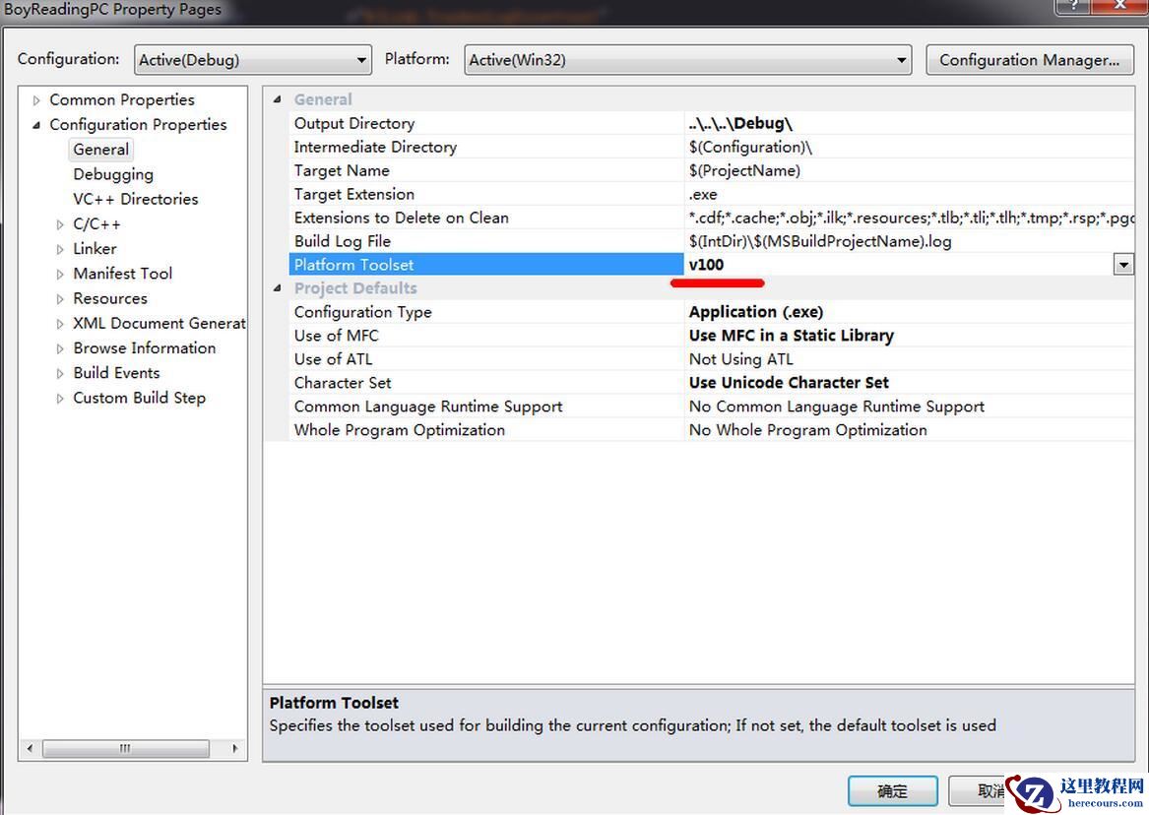Image resolution: width=1149 pixels, height=815 pixels.
Task: Click the Configuration Type property
Action: click(x=362, y=312)
